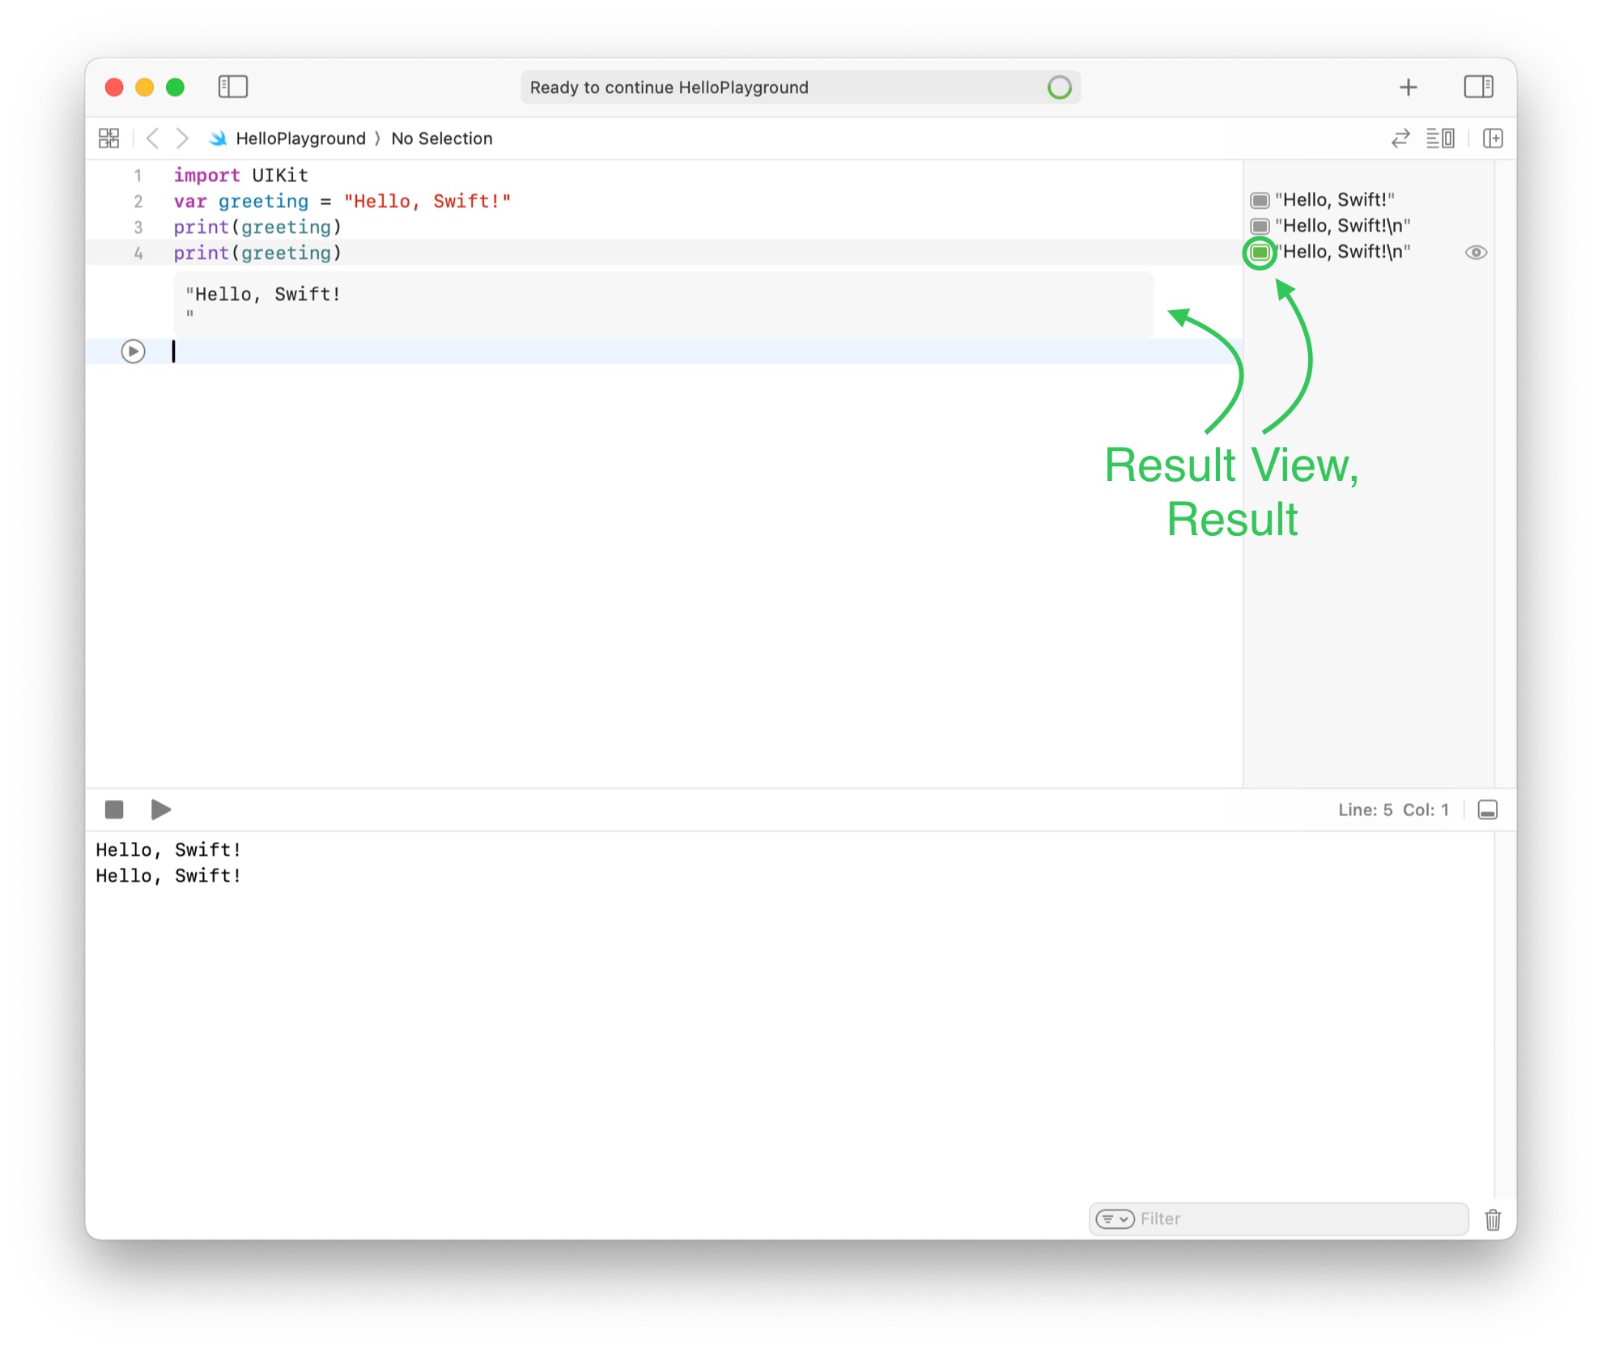Hide the debug console area
This screenshot has width=1602, height=1352.
click(x=1487, y=810)
